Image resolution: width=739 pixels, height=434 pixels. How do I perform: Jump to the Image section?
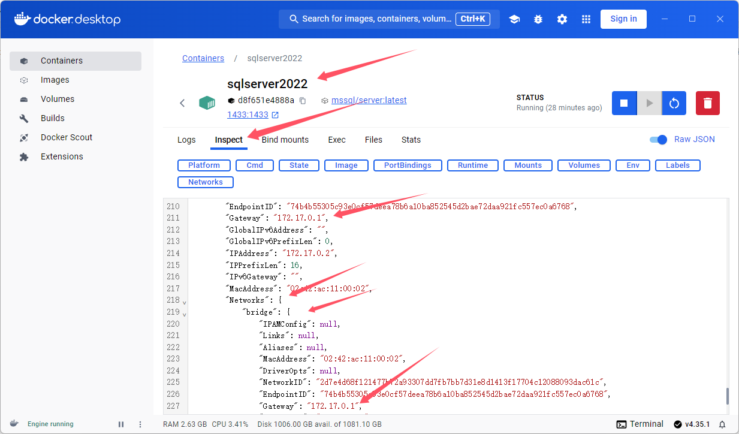(x=346, y=165)
